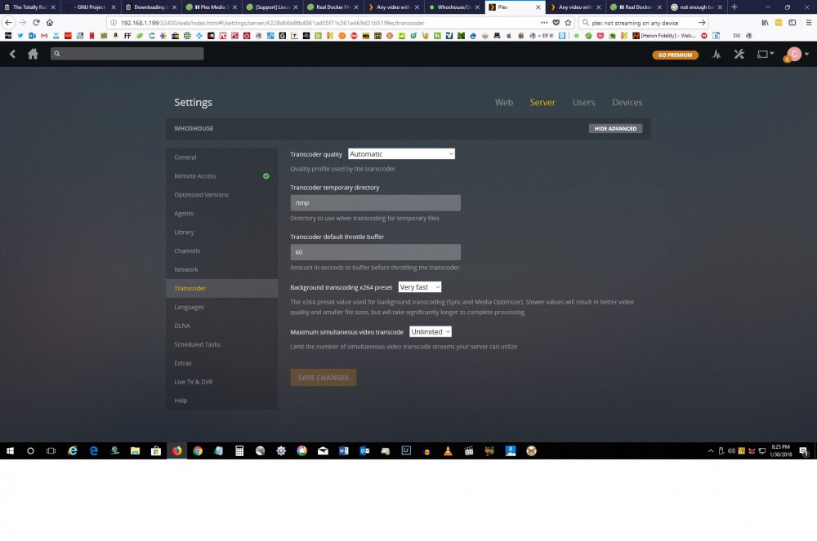
Task: Open VLC media player from taskbar
Action: pyautogui.click(x=448, y=451)
